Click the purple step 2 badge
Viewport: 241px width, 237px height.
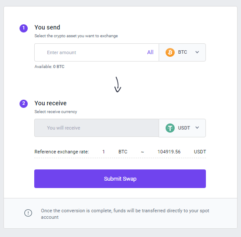click(x=23, y=104)
